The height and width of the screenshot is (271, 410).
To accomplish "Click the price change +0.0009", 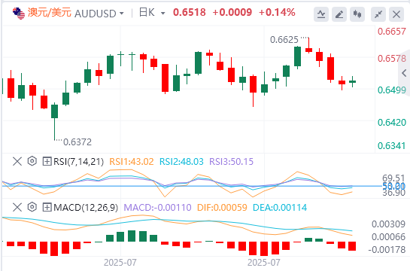I will (x=232, y=12).
